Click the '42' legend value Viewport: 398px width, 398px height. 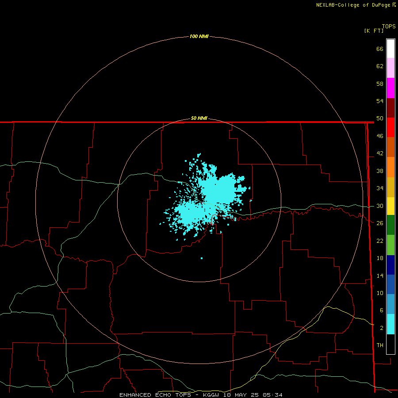click(380, 153)
